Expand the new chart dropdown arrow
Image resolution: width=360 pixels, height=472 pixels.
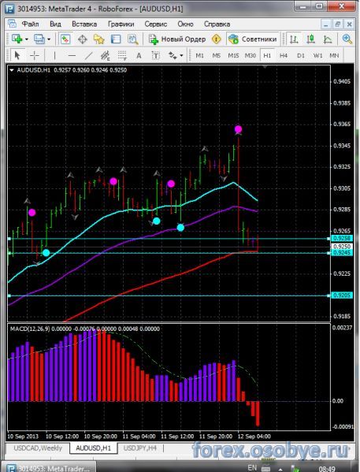pyautogui.click(x=27, y=39)
